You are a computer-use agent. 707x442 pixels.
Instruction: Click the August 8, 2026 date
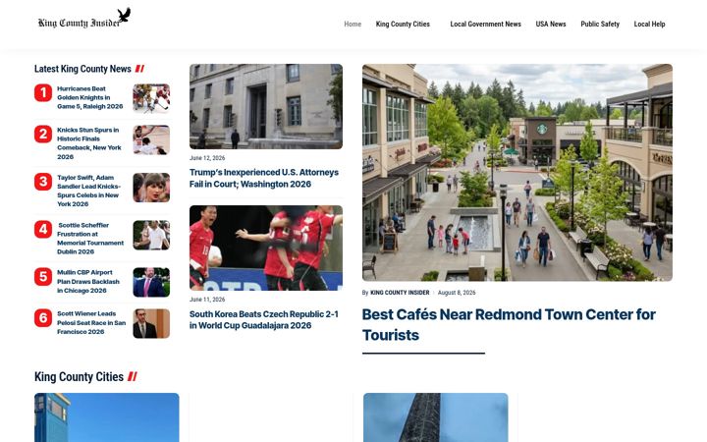click(457, 293)
